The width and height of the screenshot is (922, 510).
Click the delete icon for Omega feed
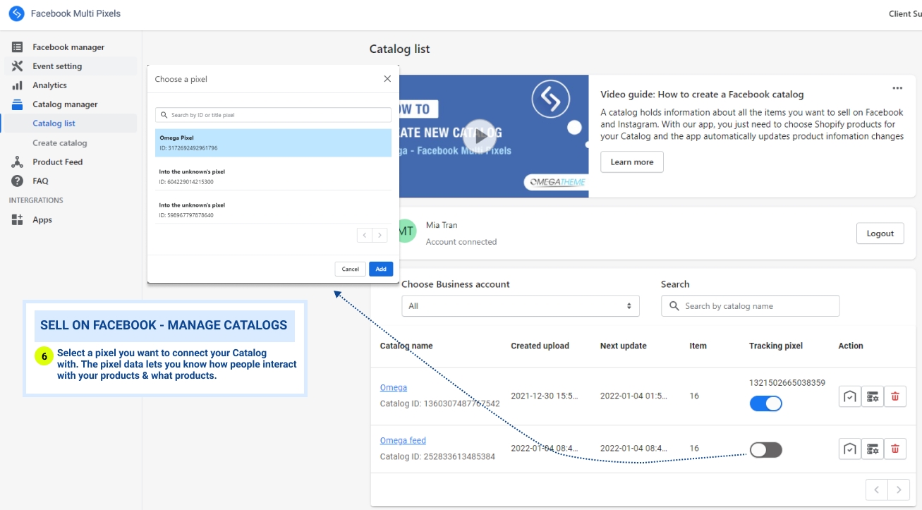point(895,449)
